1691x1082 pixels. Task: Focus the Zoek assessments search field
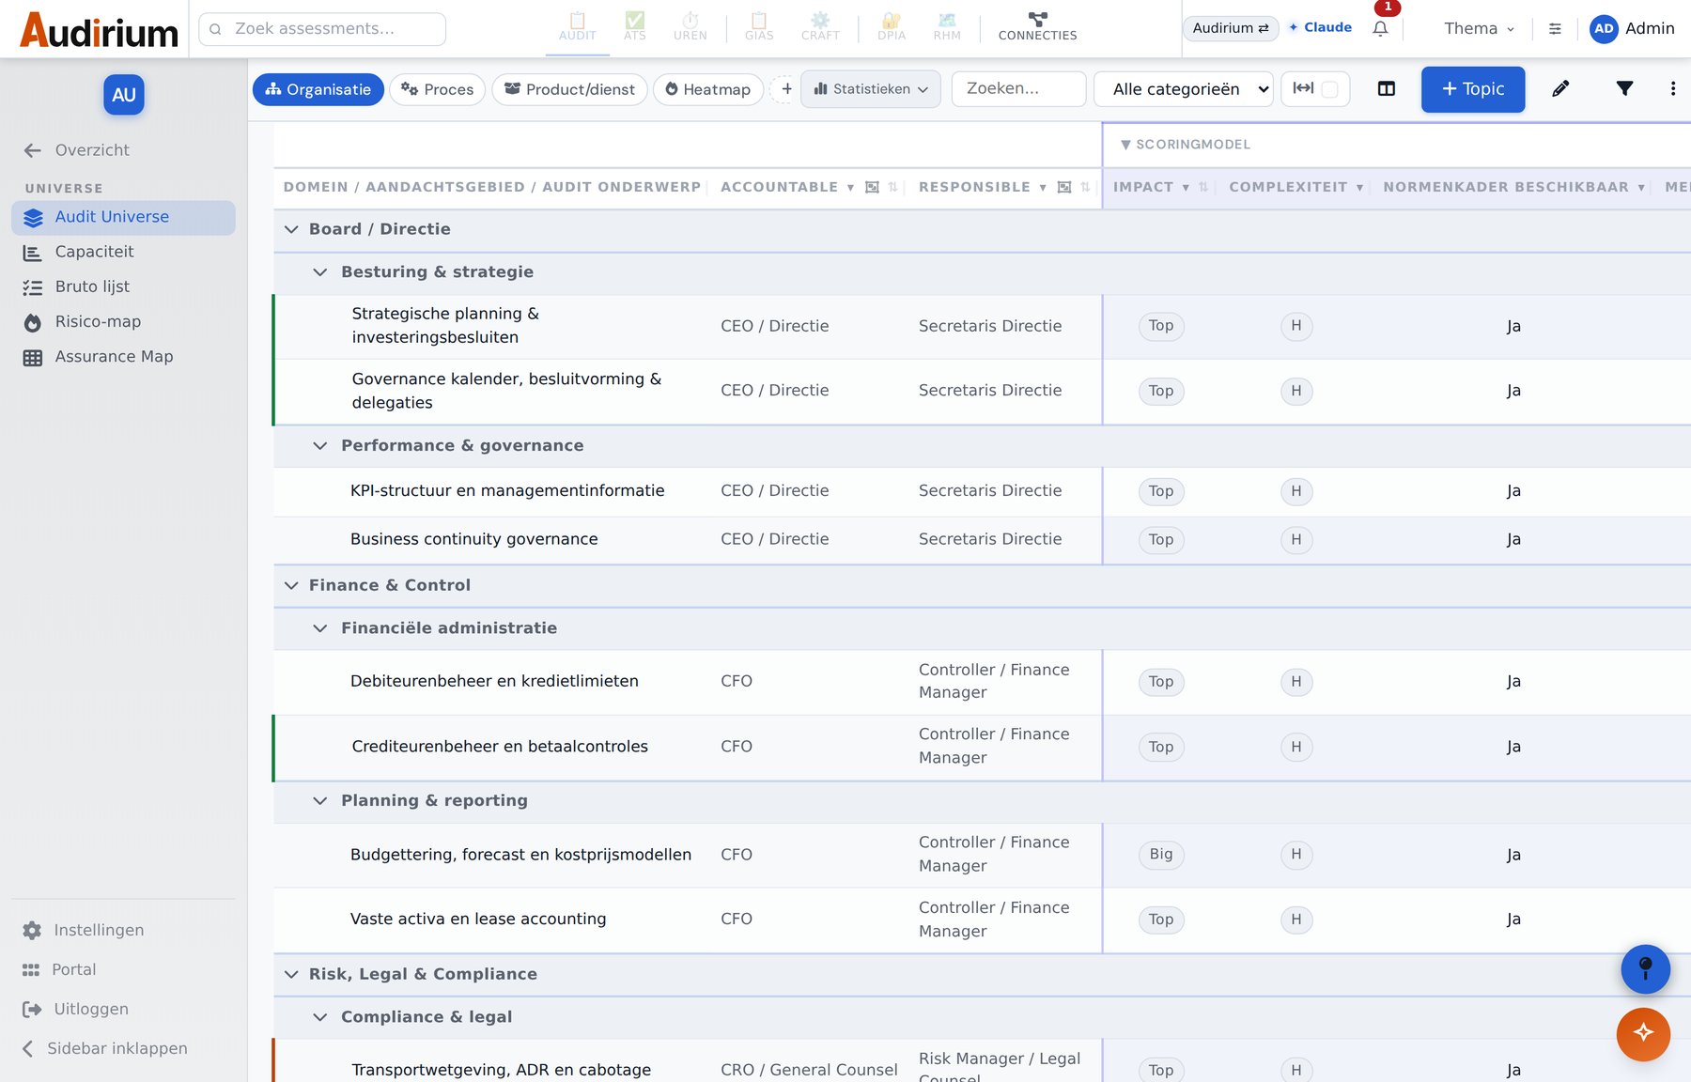pyautogui.click(x=322, y=29)
